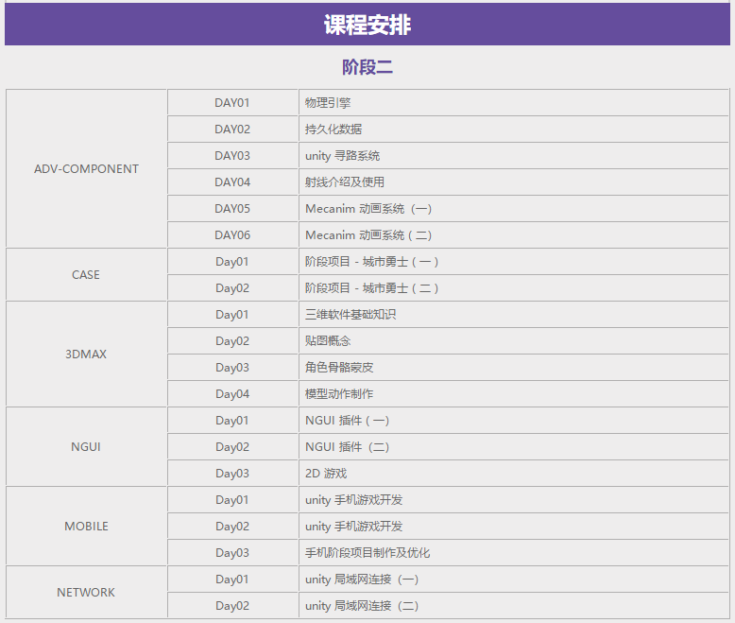735x623 pixels.
Task: Click the 三维软件基础知识 topic
Action: pyautogui.click(x=350, y=315)
